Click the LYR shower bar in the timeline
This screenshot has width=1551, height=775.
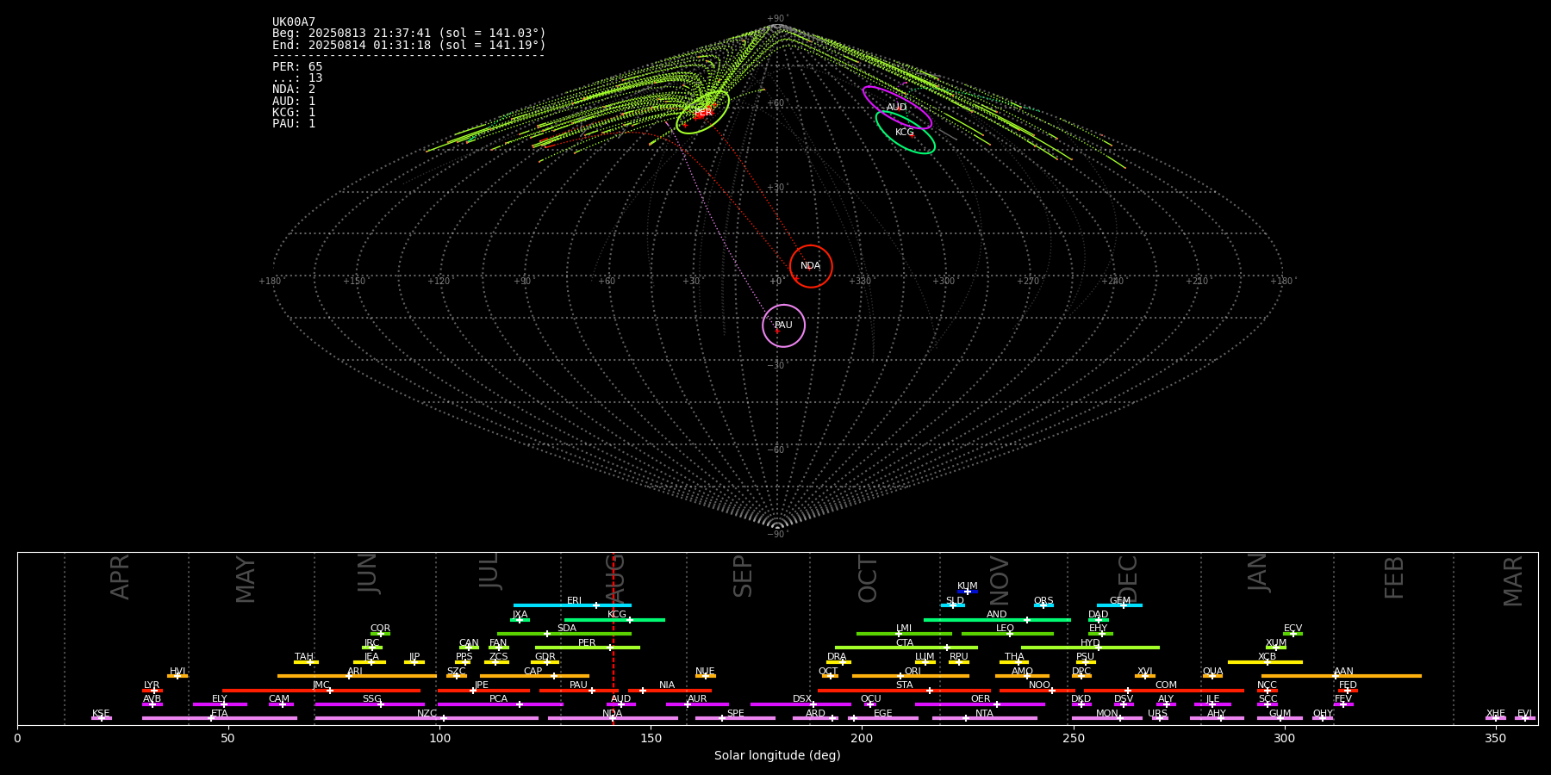click(153, 690)
